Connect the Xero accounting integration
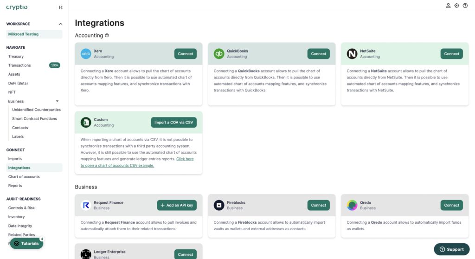Image resolution: width=475 pixels, height=259 pixels. point(185,54)
